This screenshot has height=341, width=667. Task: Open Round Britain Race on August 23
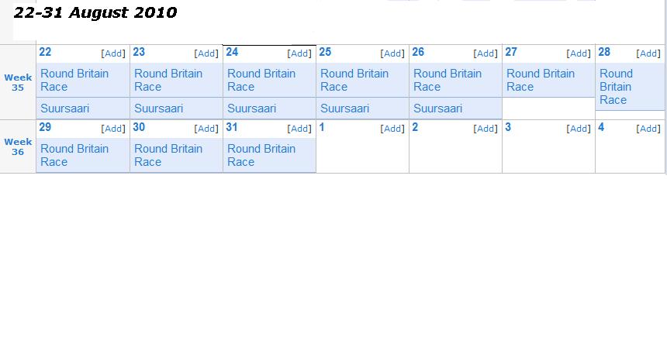click(x=168, y=80)
